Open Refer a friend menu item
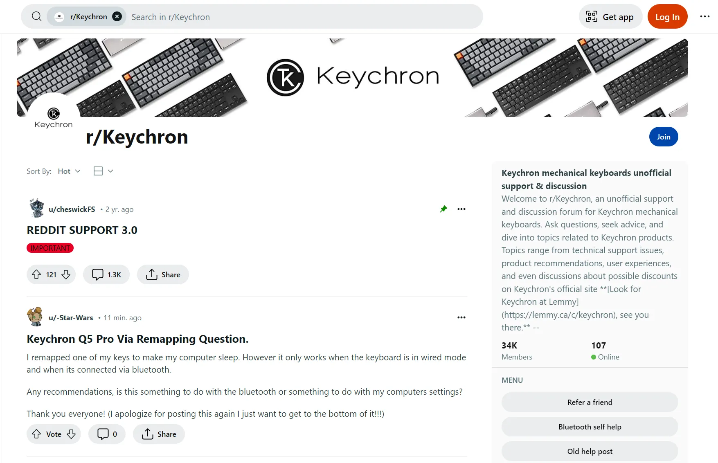The height and width of the screenshot is (463, 718). (590, 402)
